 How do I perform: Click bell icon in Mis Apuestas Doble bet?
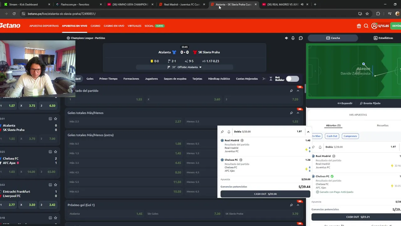[320, 147]
